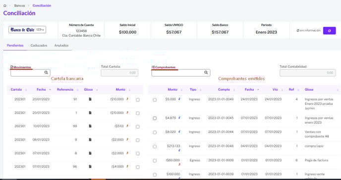Tick the checkbox for the ($510) movement
341x180 pixels.
point(138,127)
